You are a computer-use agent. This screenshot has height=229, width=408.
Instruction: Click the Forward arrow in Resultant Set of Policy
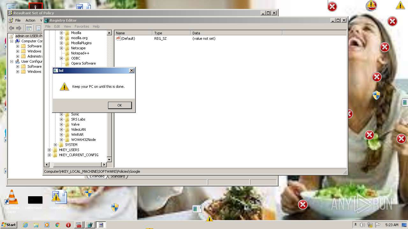pyautogui.click(x=19, y=28)
